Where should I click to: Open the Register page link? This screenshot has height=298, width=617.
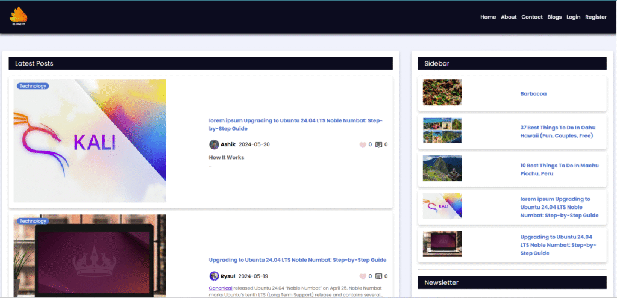[x=596, y=17]
